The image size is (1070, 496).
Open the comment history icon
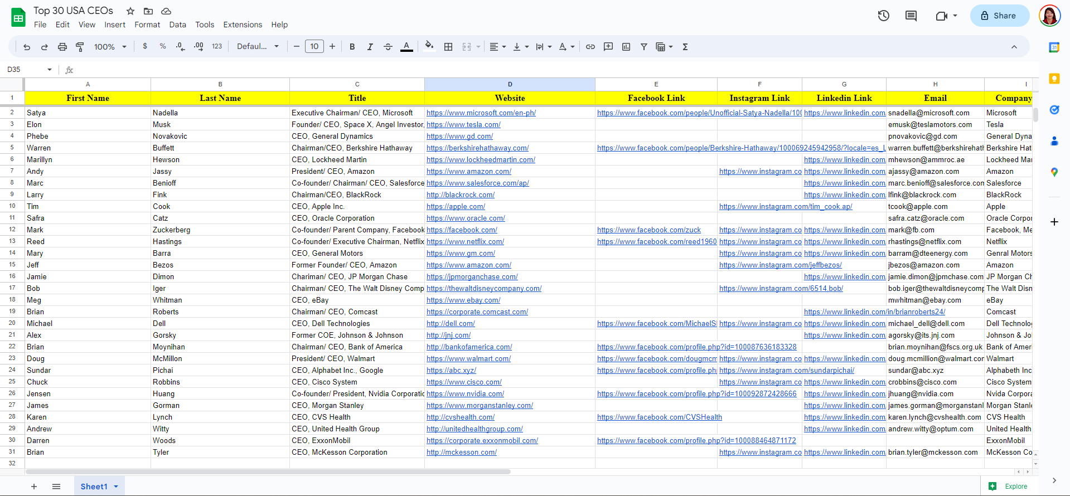(x=911, y=16)
